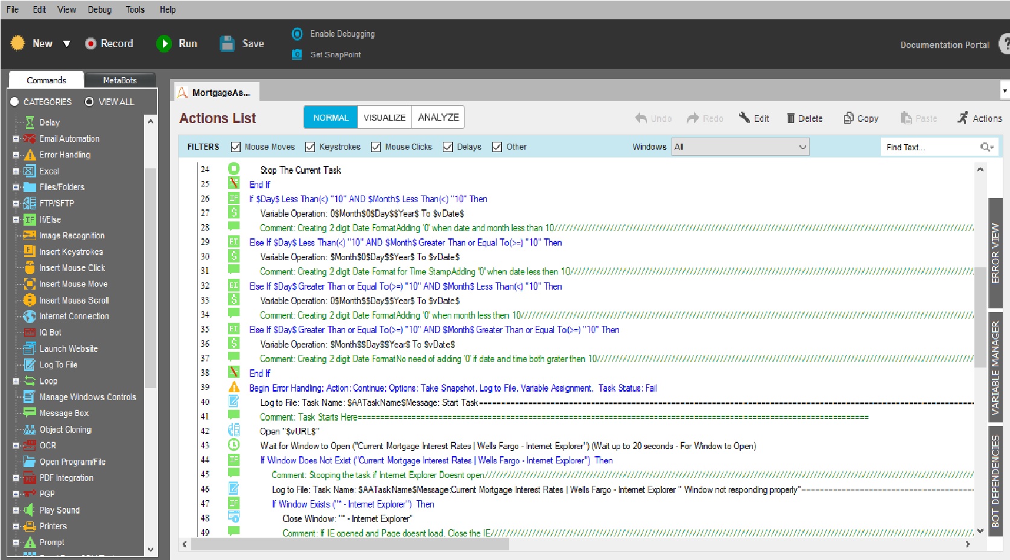This screenshot has height=560, width=1010.
Task: Click the Delete trash icon
Action: 790,118
